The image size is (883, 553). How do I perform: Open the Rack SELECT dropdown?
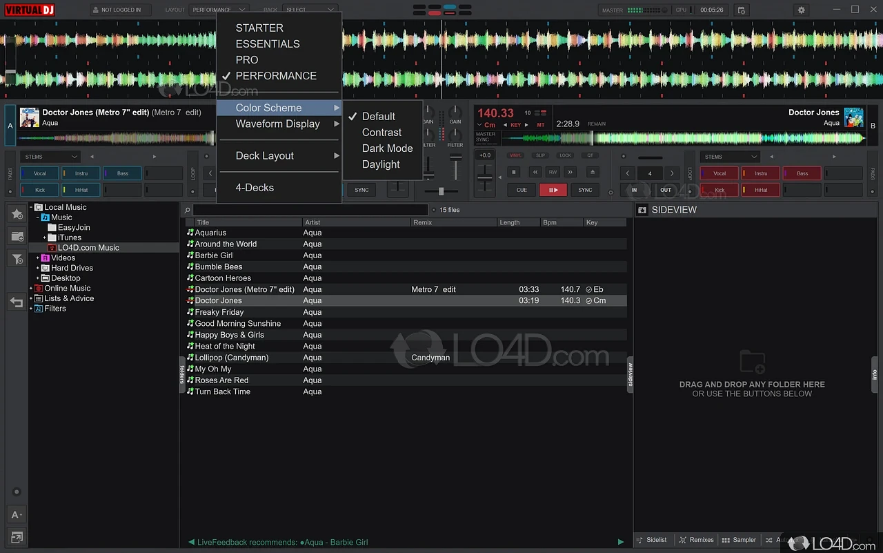(309, 10)
